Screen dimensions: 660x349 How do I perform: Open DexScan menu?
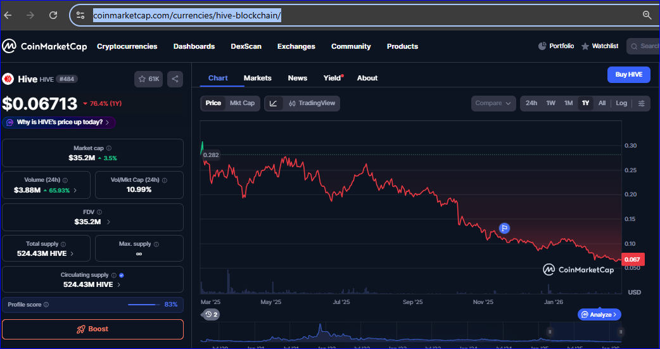tap(246, 46)
